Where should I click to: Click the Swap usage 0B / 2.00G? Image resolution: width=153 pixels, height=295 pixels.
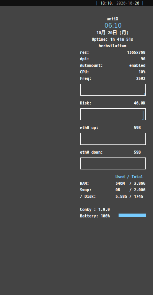pyautogui.click(x=130, y=190)
